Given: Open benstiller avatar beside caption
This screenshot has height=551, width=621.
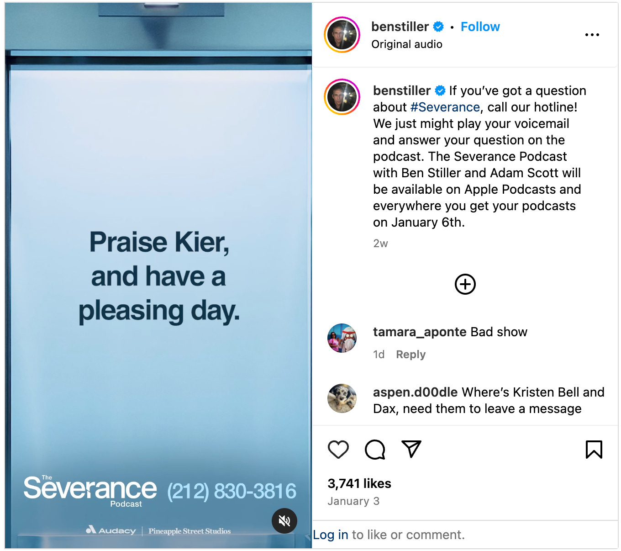Looking at the screenshot, I should point(342,97).
